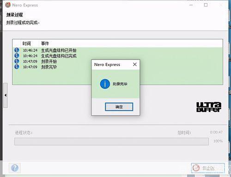231x177 pixels.
Task: Click the Ultra Buffer logo
Action: tap(209, 107)
